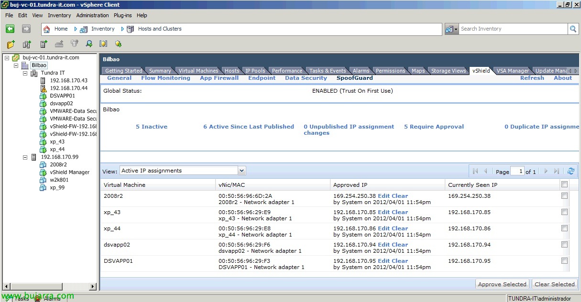Screen dimensions: 581x302
Task: Click the vShield Manager VM icon
Action: [43, 173]
